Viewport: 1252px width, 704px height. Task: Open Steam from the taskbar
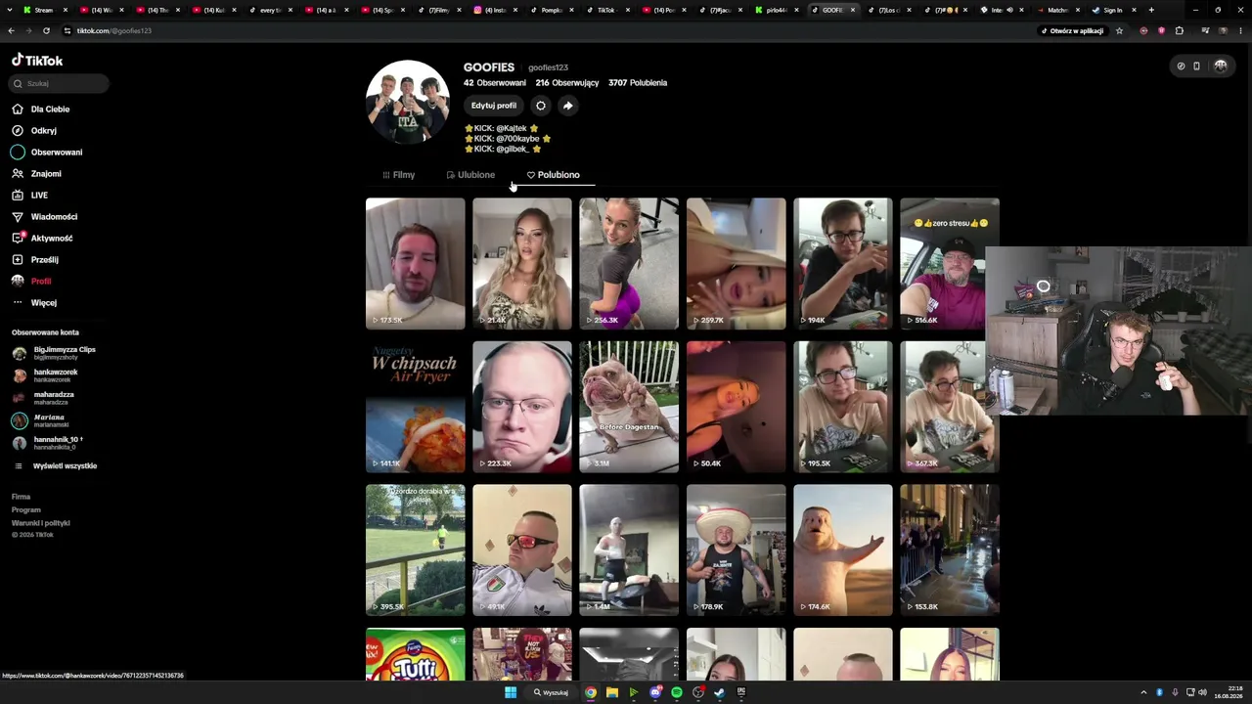click(720, 692)
